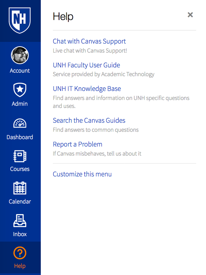Click Customize this menu link
206x275 pixels.
[x=82, y=174]
